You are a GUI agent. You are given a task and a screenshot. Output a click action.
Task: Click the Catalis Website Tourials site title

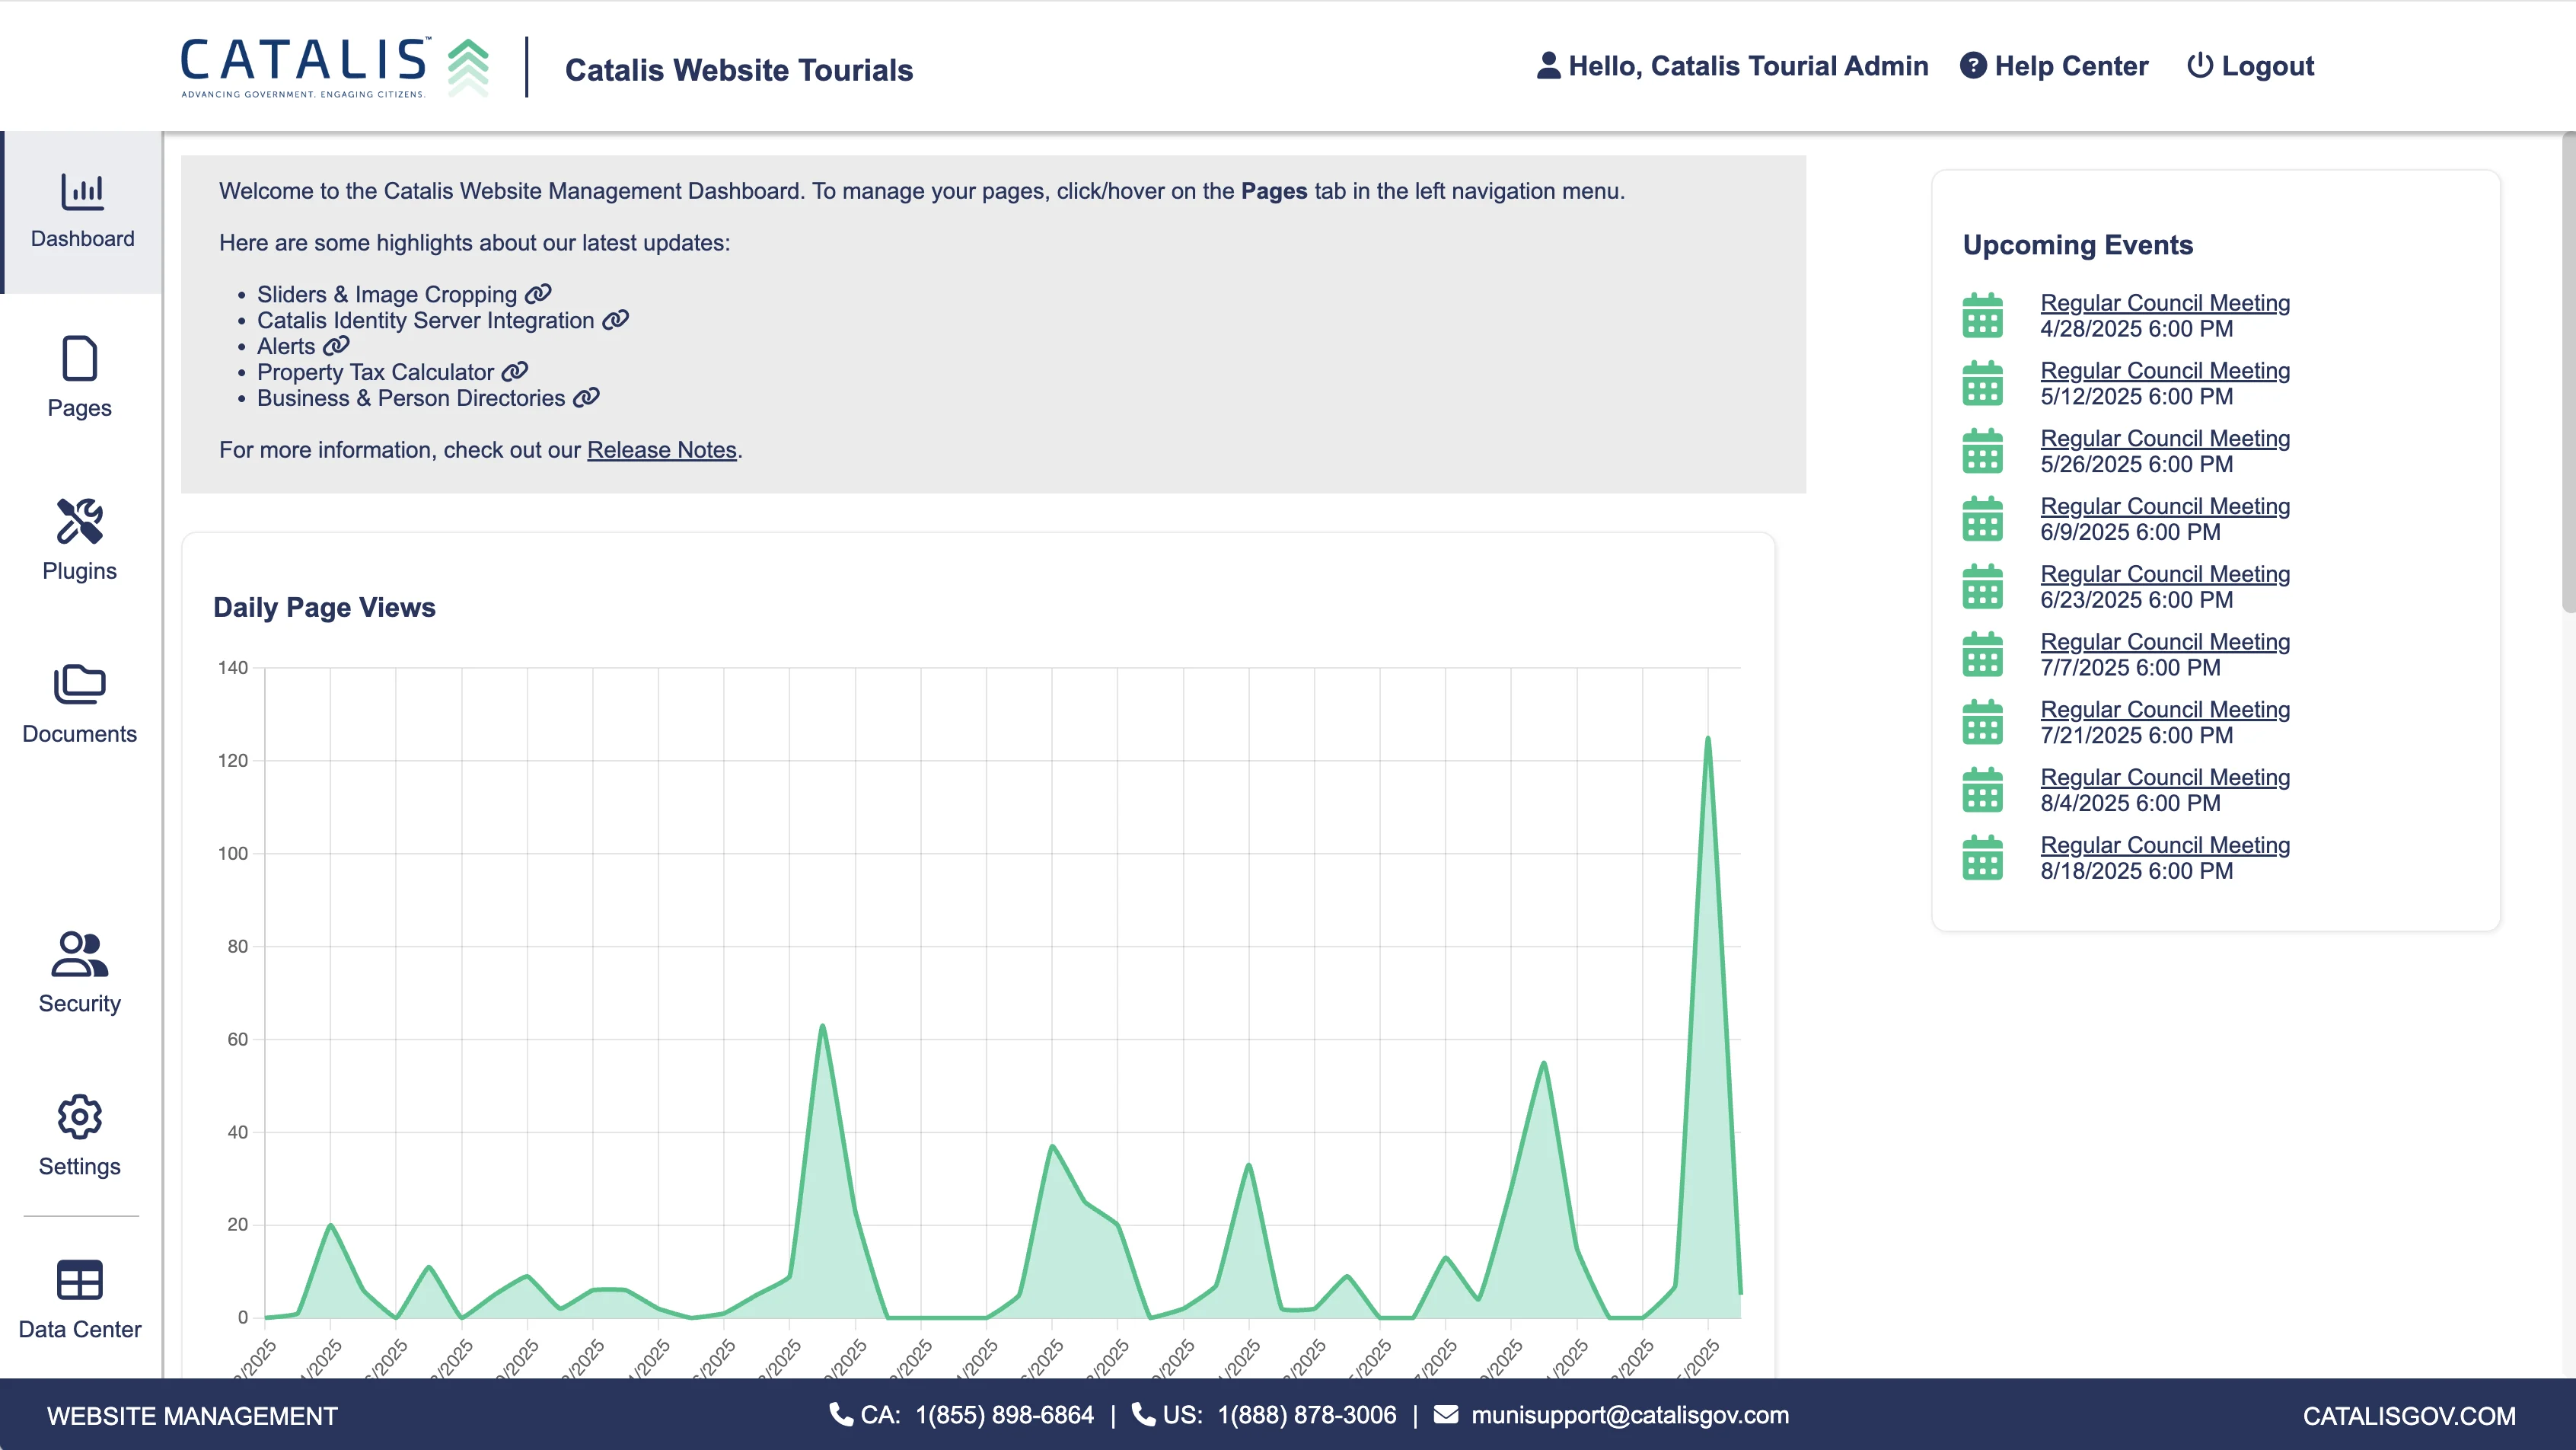(739, 70)
